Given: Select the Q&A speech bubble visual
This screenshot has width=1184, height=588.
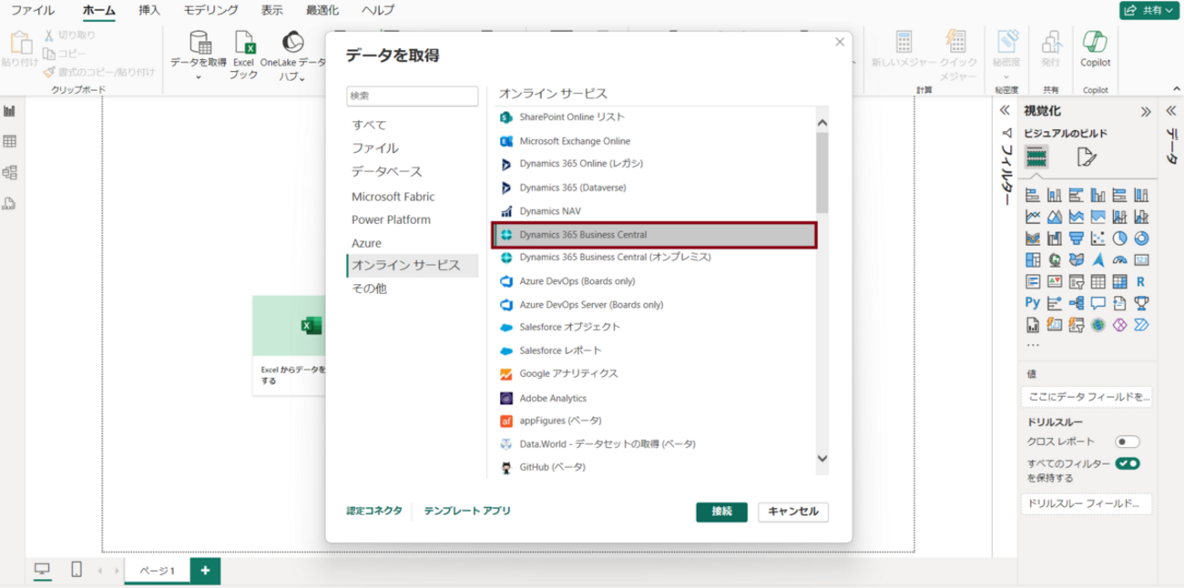Looking at the screenshot, I should (x=1097, y=302).
